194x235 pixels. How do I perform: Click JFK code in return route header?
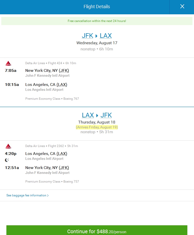[x=106, y=115]
